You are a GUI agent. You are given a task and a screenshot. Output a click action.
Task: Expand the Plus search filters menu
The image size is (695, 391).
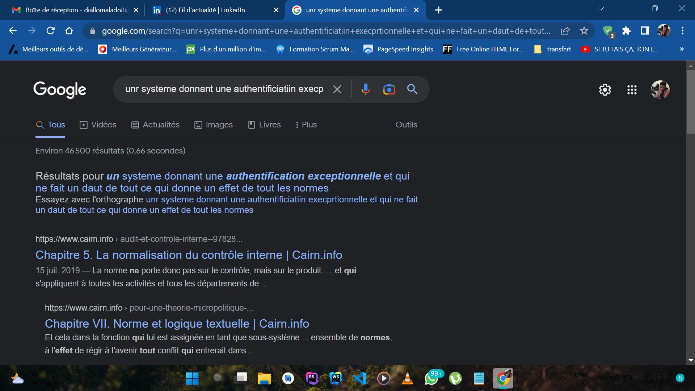(306, 125)
